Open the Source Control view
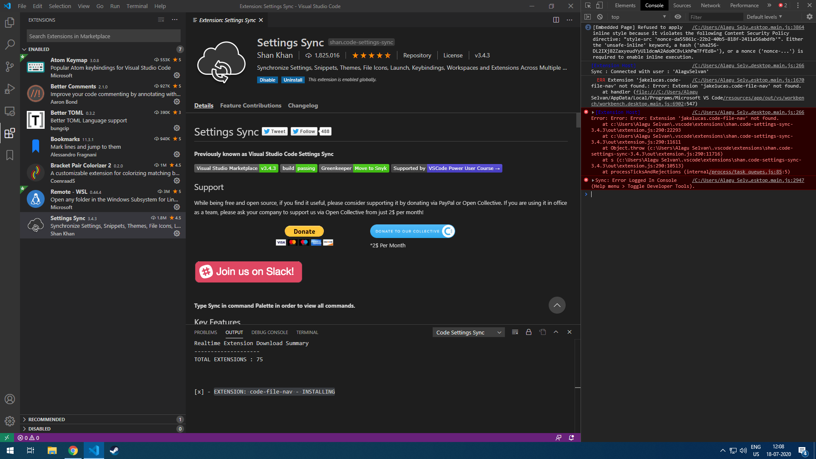The width and height of the screenshot is (816, 459). [9, 67]
